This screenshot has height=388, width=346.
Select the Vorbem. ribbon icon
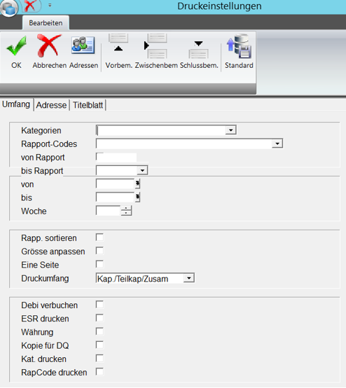(118, 42)
